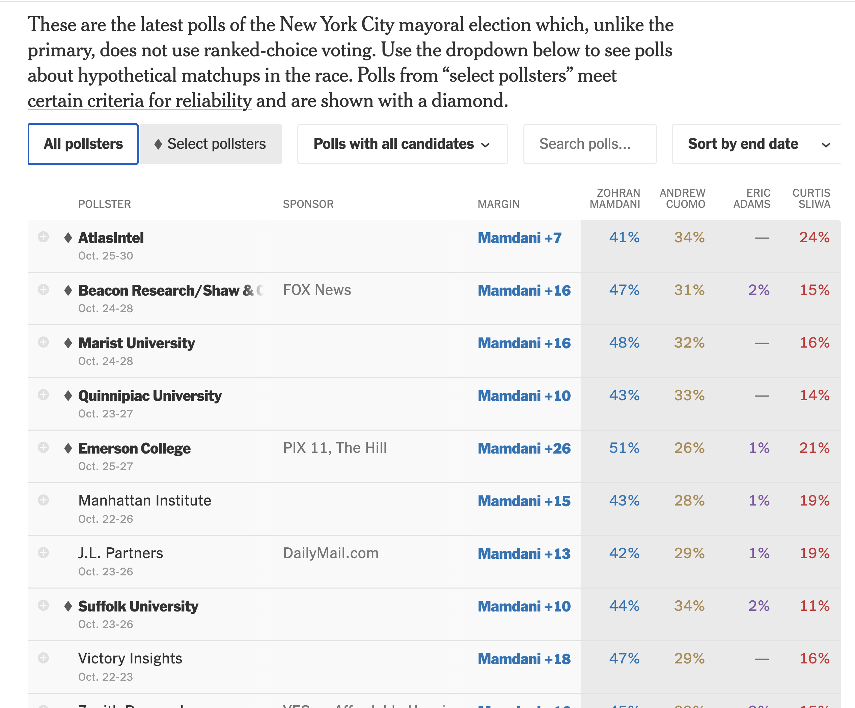Click plus icon next to Manhattan Institute
Image resolution: width=855 pixels, height=708 pixels.
[x=43, y=500]
